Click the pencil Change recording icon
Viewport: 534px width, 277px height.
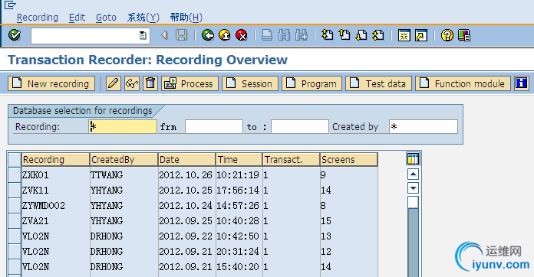114,83
